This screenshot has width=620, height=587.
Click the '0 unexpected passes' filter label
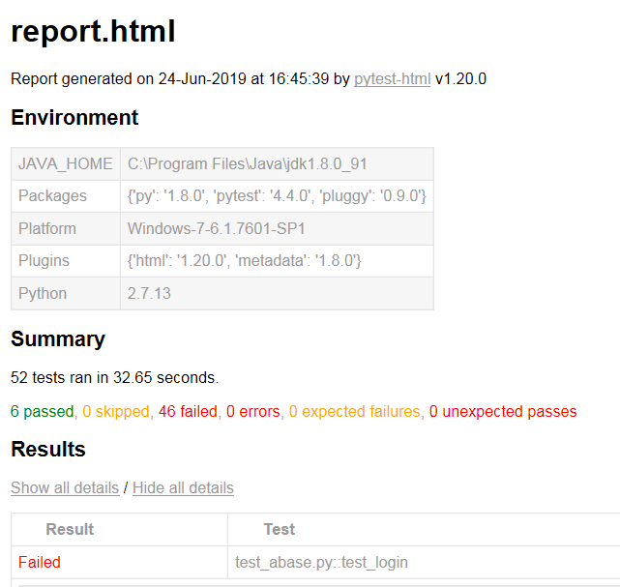(503, 412)
